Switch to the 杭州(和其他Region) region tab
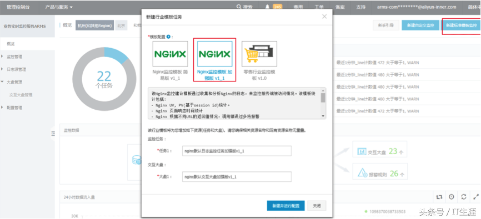481x219 pixels. click(95, 26)
